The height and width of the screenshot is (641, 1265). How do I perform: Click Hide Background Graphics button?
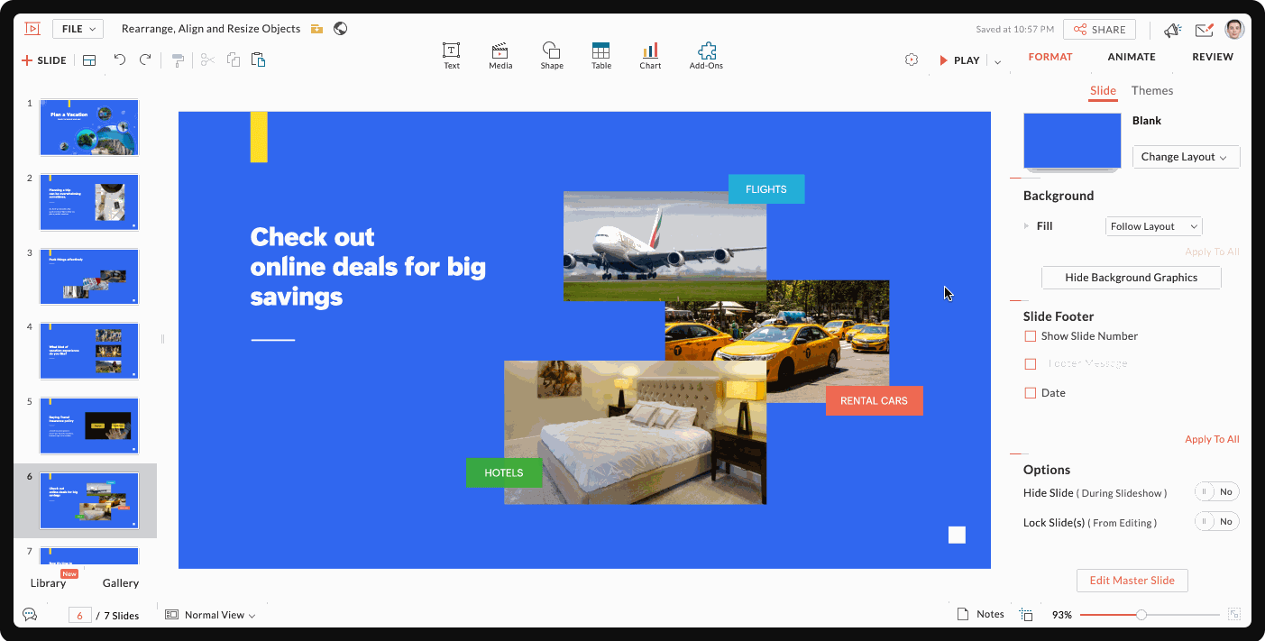point(1132,278)
